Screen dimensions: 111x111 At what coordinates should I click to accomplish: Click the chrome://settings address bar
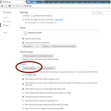tap(61, 6)
